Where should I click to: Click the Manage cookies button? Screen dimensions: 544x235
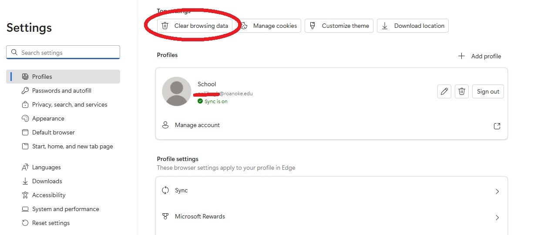pyautogui.click(x=270, y=26)
